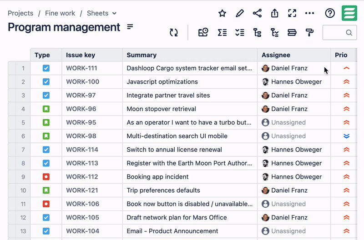Click the task type icon for WORK-111
Viewport: 364px width, 240px height.
click(46, 68)
